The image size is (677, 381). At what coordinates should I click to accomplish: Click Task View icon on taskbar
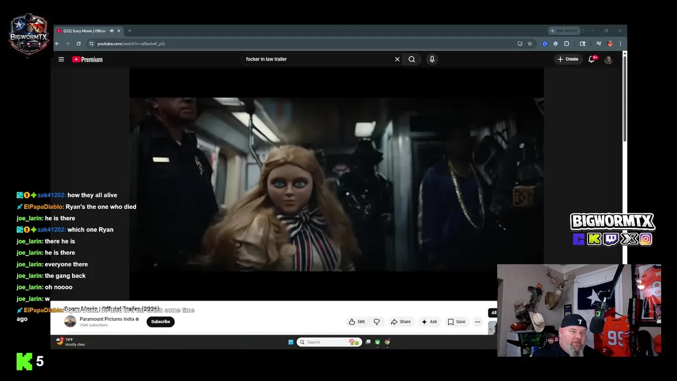(x=368, y=342)
